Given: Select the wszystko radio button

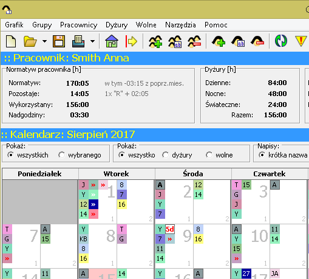Looking at the screenshot, I should click(x=121, y=155).
